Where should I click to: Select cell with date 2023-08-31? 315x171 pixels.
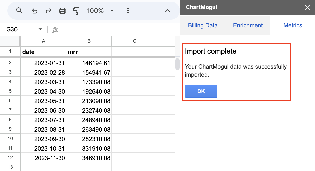43,129
